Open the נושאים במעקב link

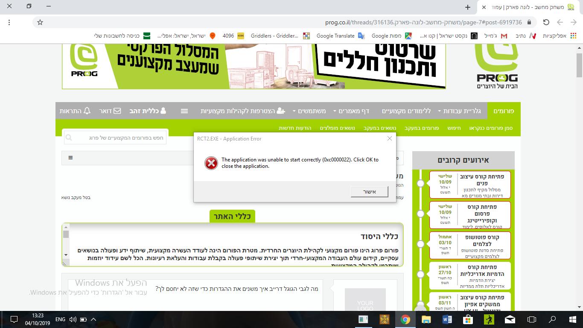pos(380,128)
